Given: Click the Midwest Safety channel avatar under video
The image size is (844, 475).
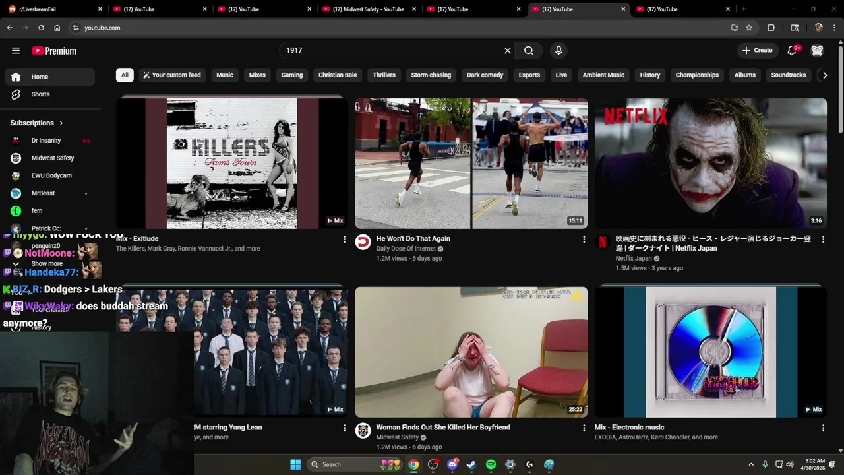Looking at the screenshot, I should [363, 431].
